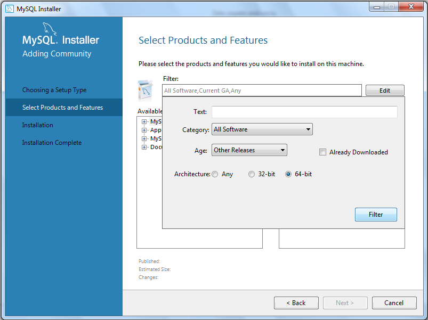Viewport: 428px width, 320px height.
Task: Open the Category dropdown showing All Software
Action: [x=262, y=129]
